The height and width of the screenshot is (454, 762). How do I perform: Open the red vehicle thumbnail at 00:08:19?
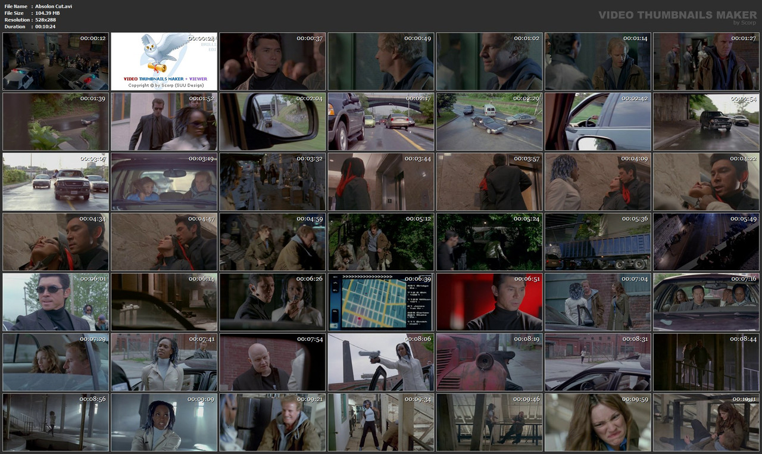pos(489,362)
